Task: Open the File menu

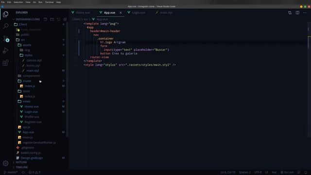Action: [3, 2]
